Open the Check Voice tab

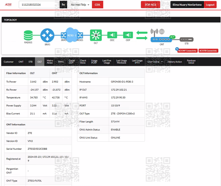(83, 62)
